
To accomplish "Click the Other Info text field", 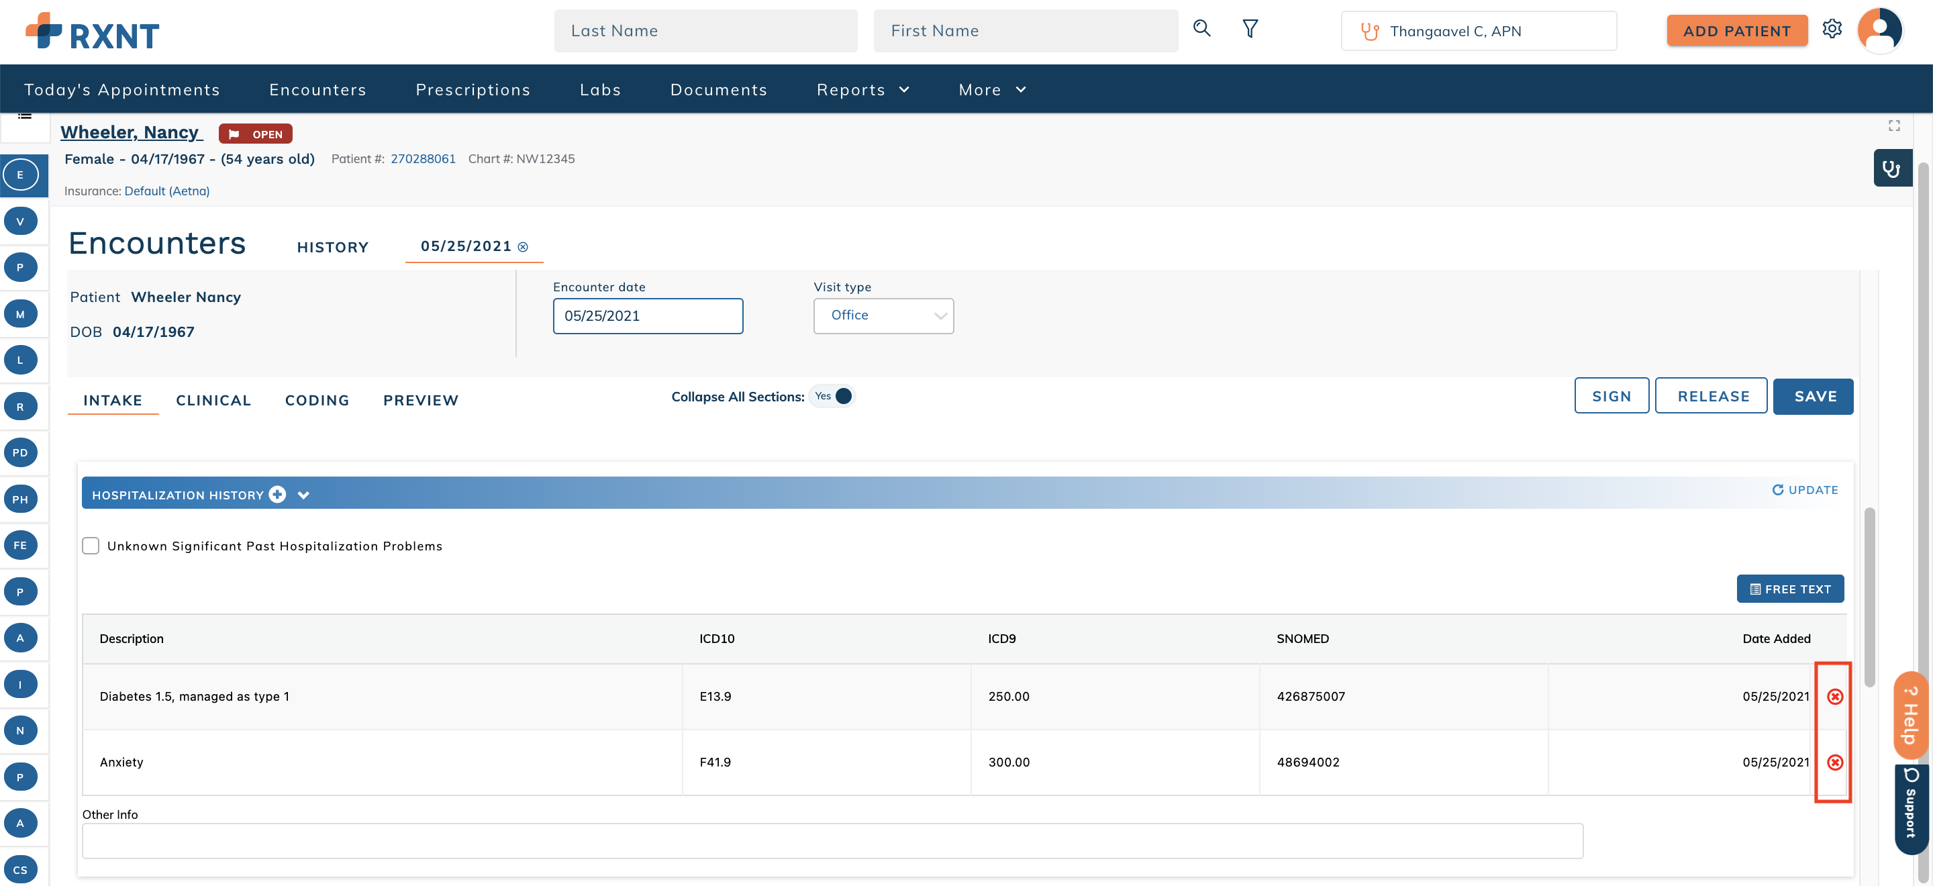I will click(832, 841).
